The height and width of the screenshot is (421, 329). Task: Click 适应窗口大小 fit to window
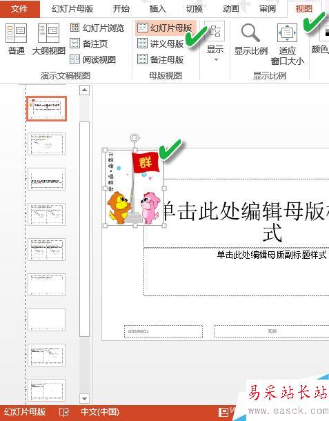coord(287,44)
